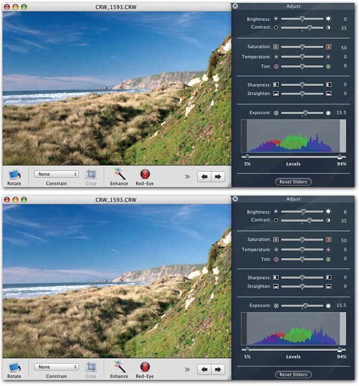359x386 pixels.
Task: Click Sharpness slider in bottom Adjust panel
Action: click(x=302, y=277)
